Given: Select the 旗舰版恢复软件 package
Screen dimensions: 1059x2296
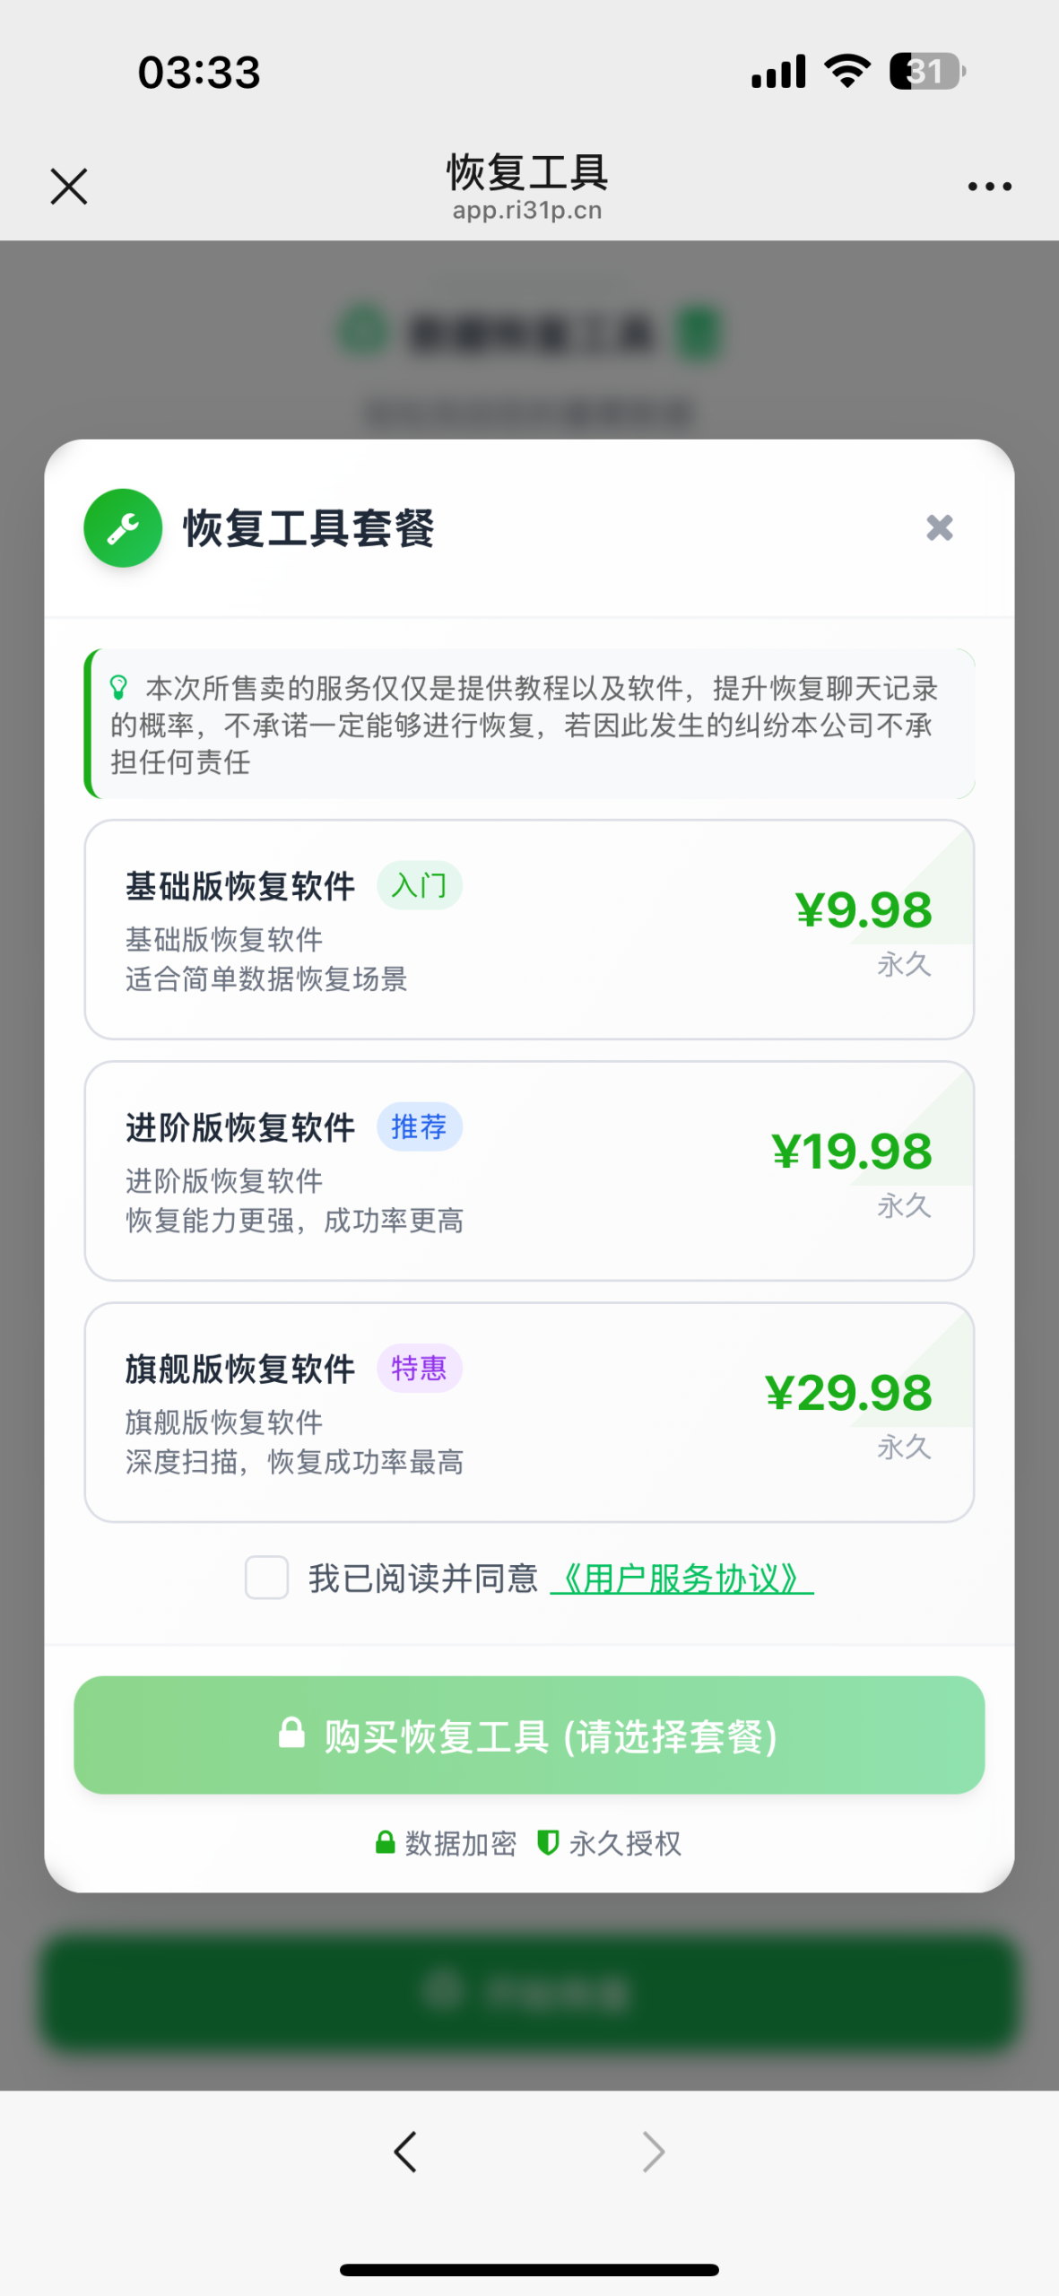Looking at the screenshot, I should click(529, 1412).
